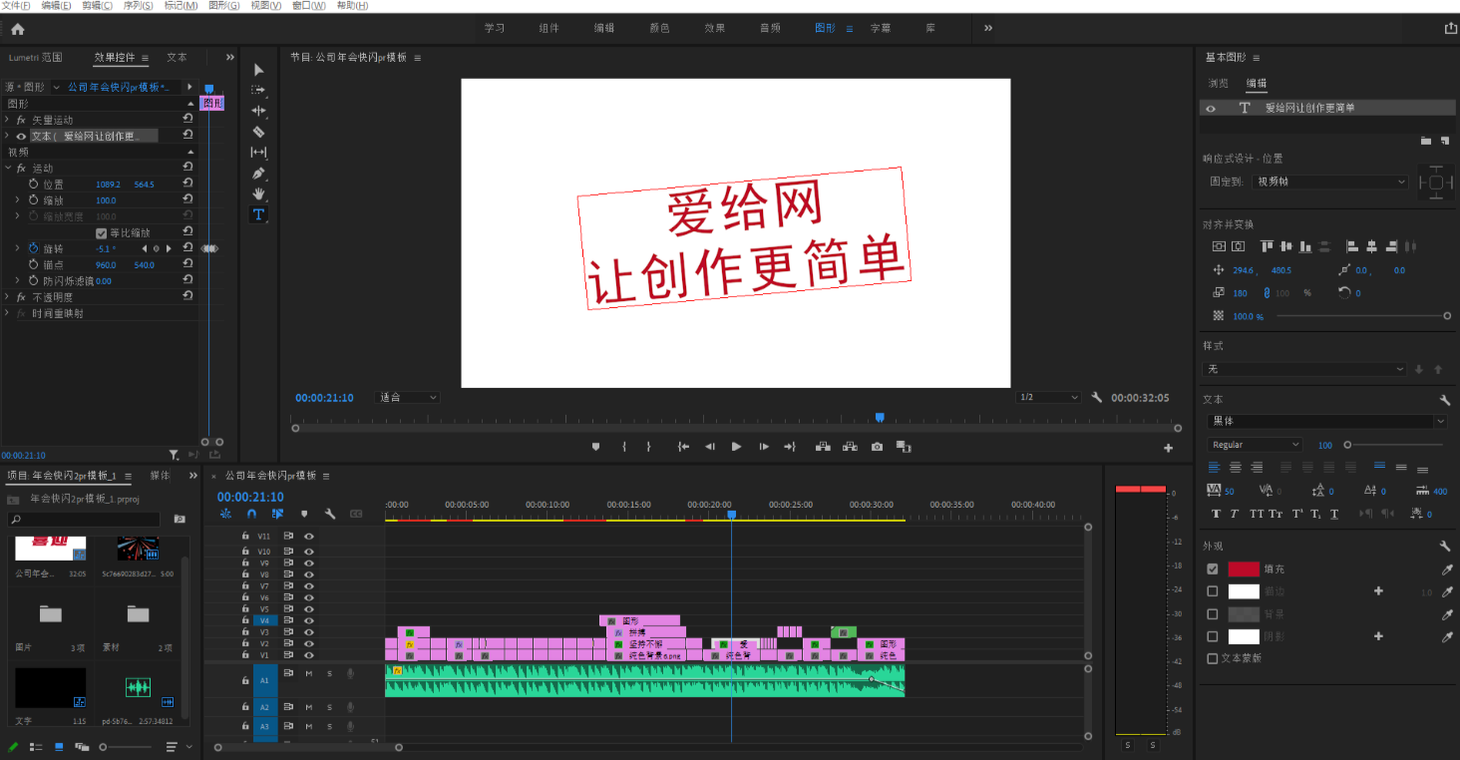This screenshot has width=1460, height=760.
Task: Open the 文件(F) menu
Action: pos(16,6)
